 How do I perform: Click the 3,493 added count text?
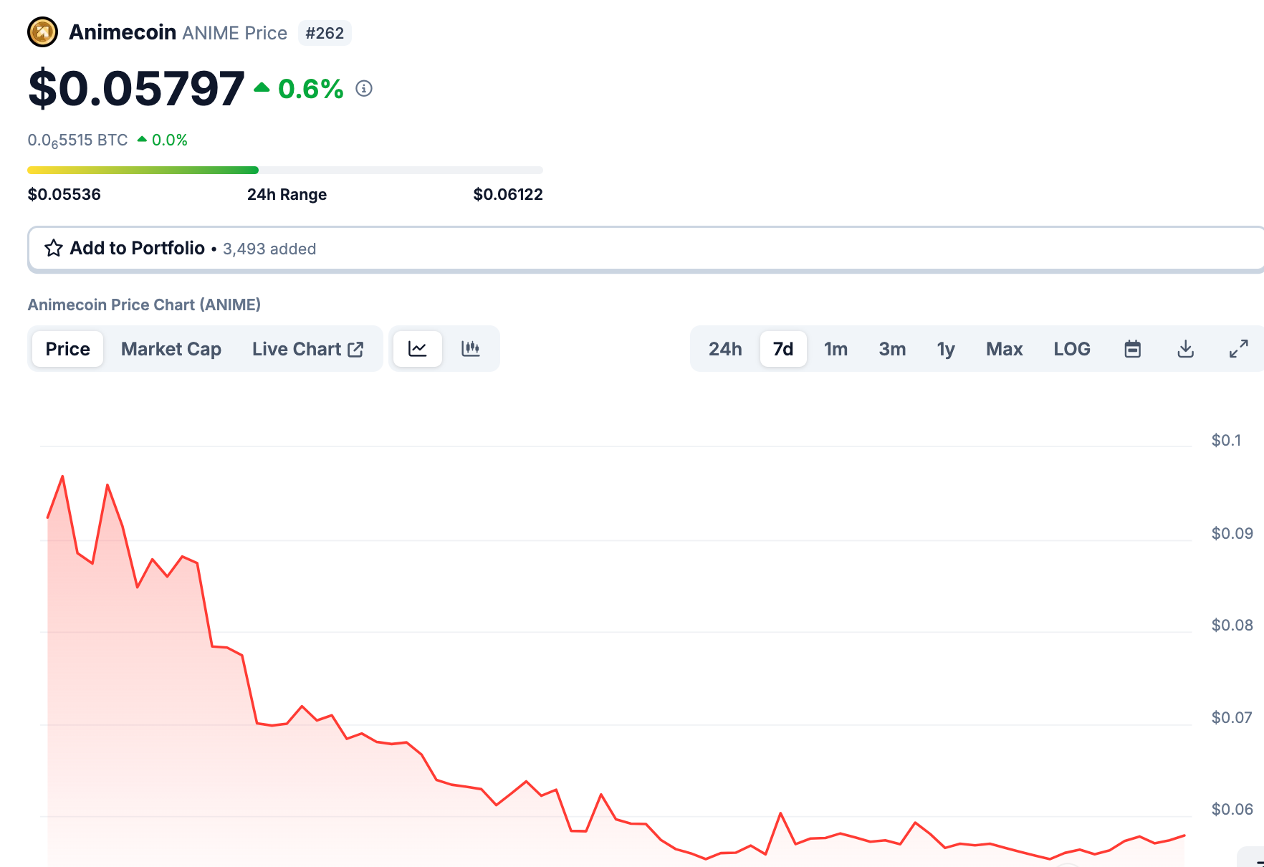pos(269,249)
